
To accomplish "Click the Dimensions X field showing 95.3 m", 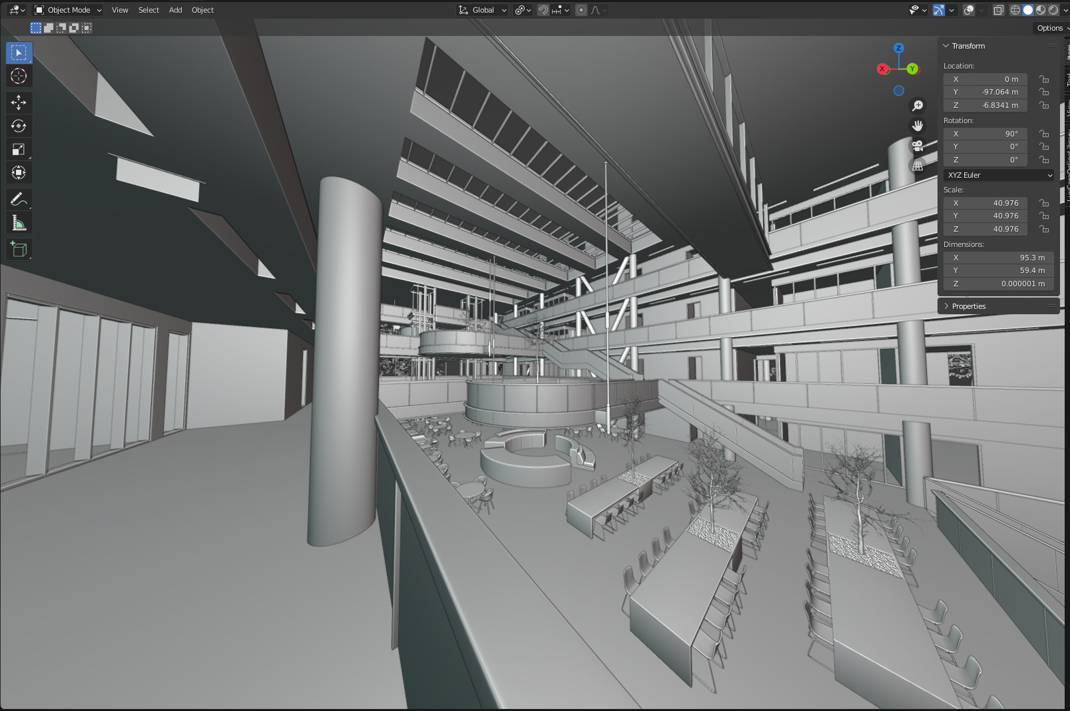I will [998, 258].
